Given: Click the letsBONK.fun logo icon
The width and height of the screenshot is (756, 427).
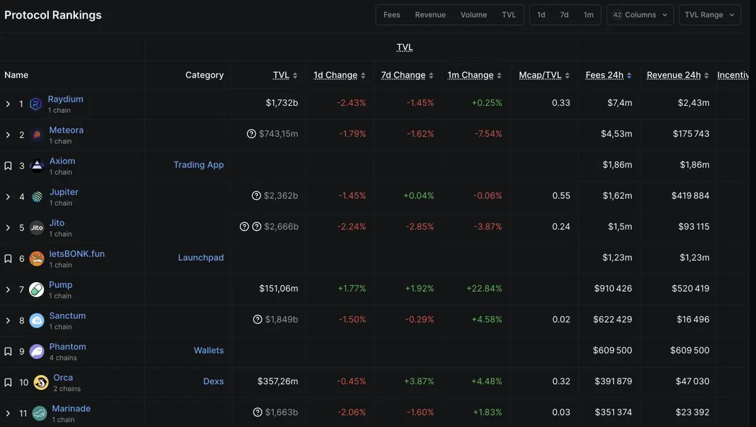Looking at the screenshot, I should (x=37, y=258).
